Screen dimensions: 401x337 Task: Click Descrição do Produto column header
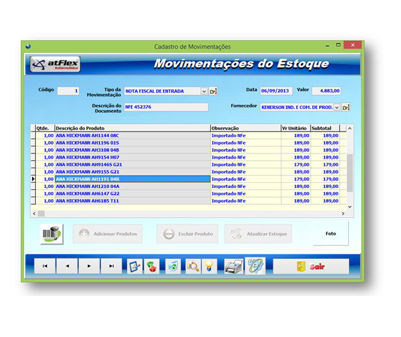133,128
